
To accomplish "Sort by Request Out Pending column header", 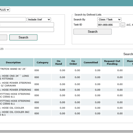I will [x=112, y=63].
